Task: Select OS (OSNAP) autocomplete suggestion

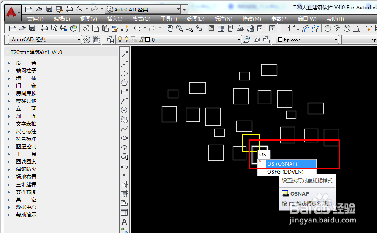Action: 287,164
